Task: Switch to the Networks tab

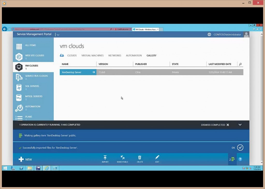Action: pos(115,55)
